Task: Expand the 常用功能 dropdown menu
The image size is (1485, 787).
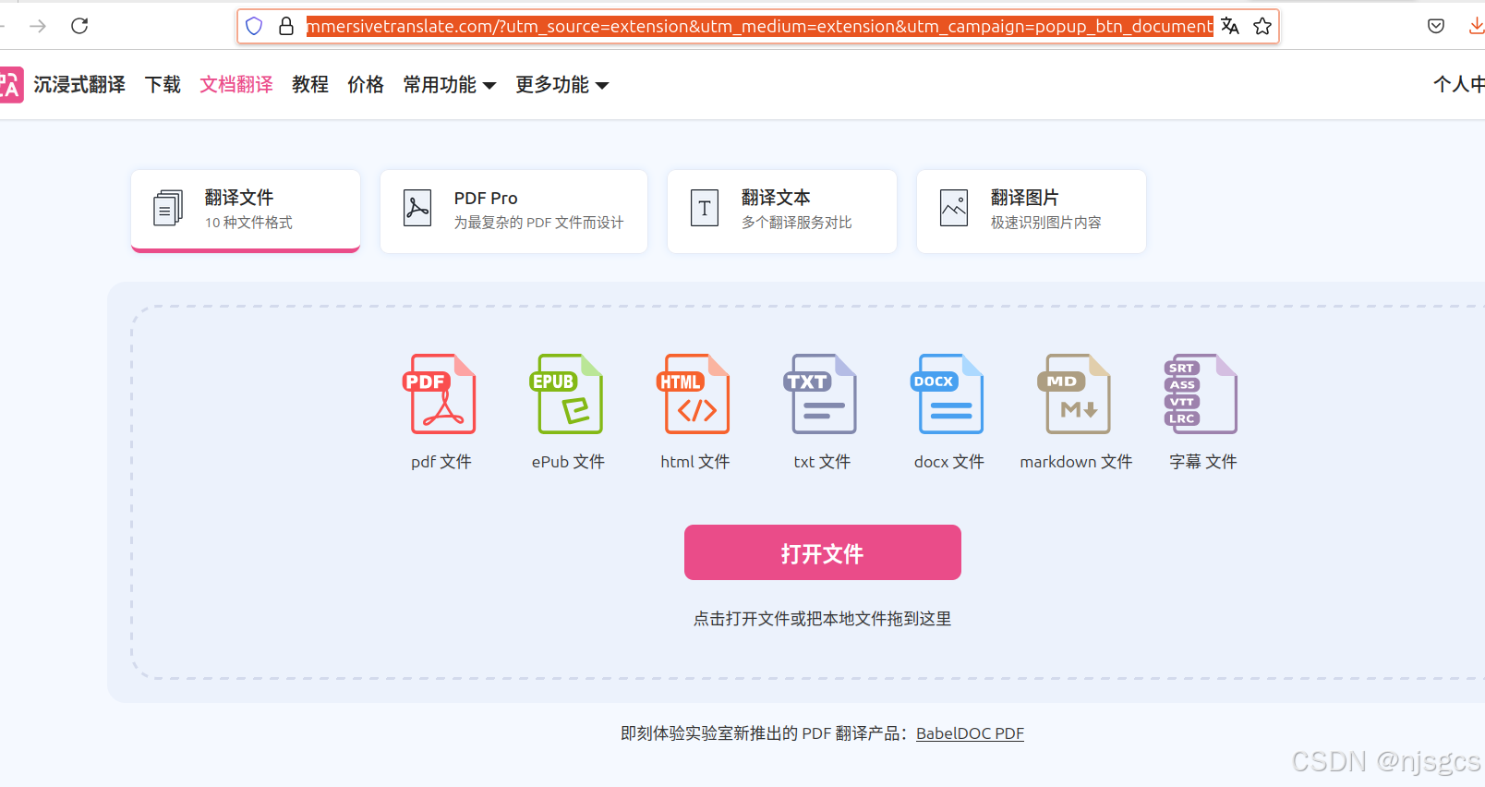Action: pos(450,85)
